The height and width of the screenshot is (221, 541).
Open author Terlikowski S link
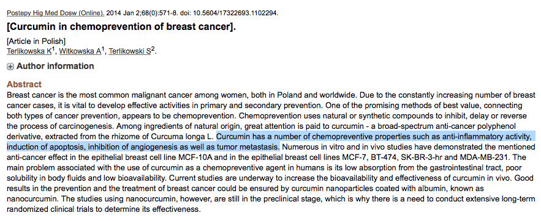[130, 51]
